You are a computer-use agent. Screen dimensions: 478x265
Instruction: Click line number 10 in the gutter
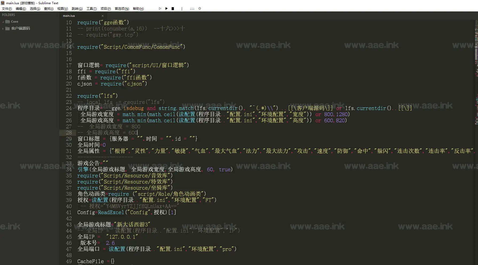[x=69, y=23]
